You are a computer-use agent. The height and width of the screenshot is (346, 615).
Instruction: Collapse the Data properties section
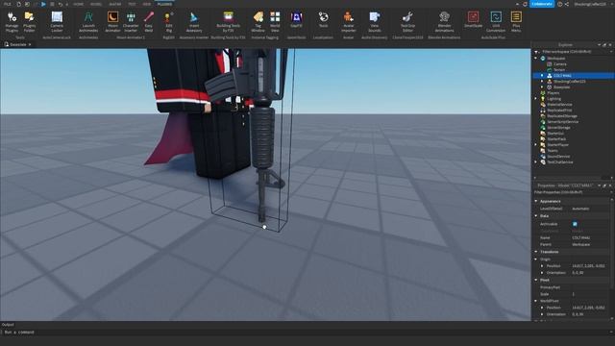point(536,215)
